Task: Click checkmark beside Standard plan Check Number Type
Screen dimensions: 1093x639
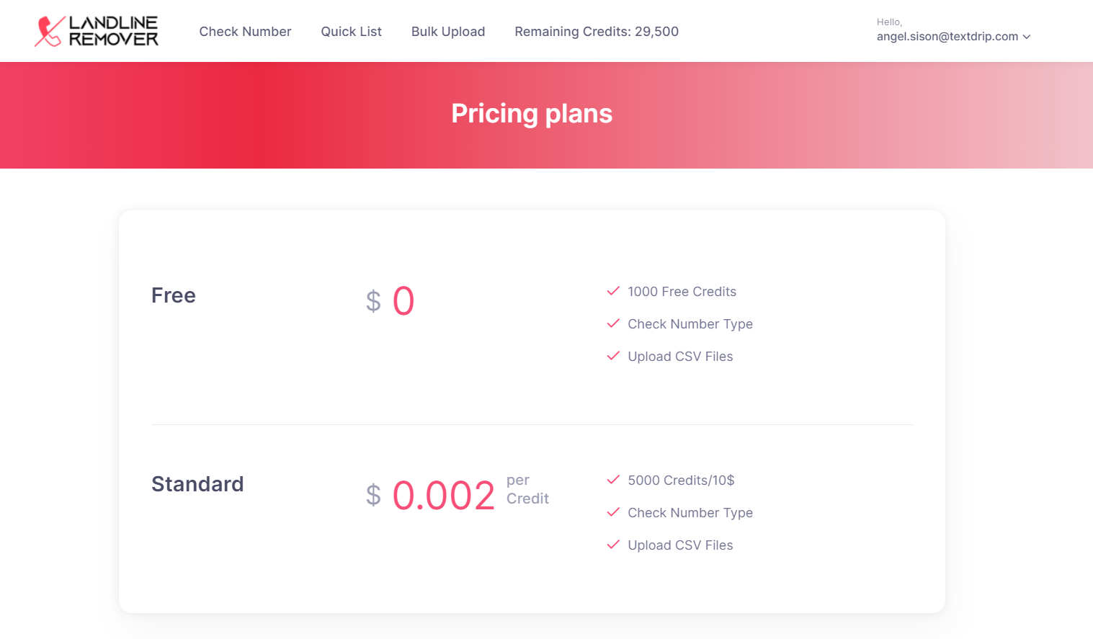Action: [x=613, y=512]
